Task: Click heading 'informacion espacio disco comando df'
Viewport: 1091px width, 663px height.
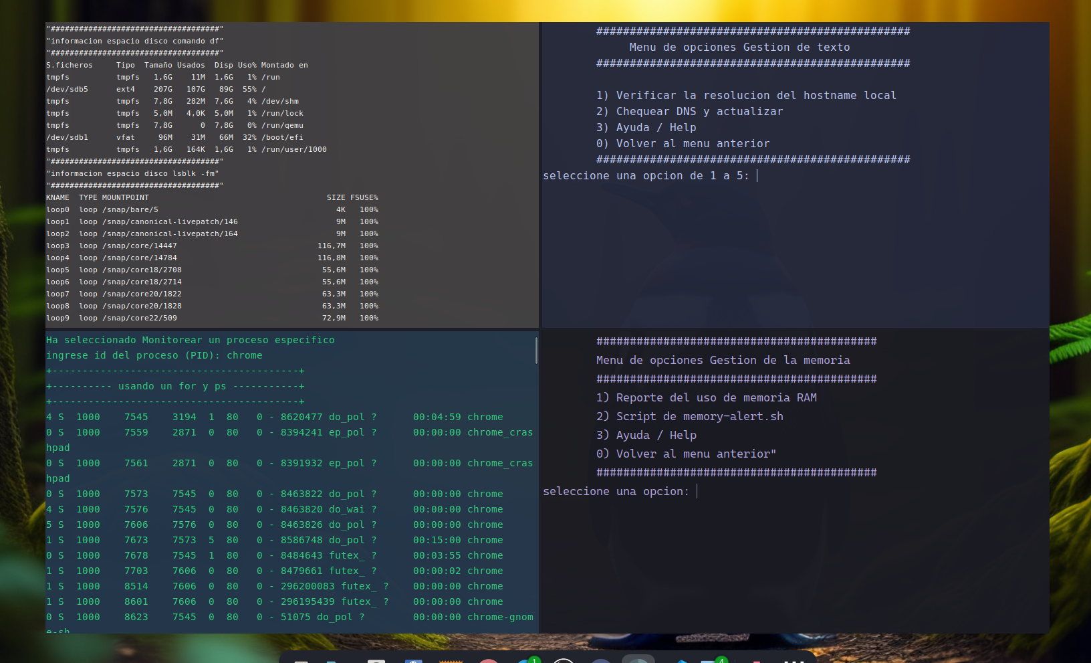Action: pyautogui.click(x=135, y=41)
